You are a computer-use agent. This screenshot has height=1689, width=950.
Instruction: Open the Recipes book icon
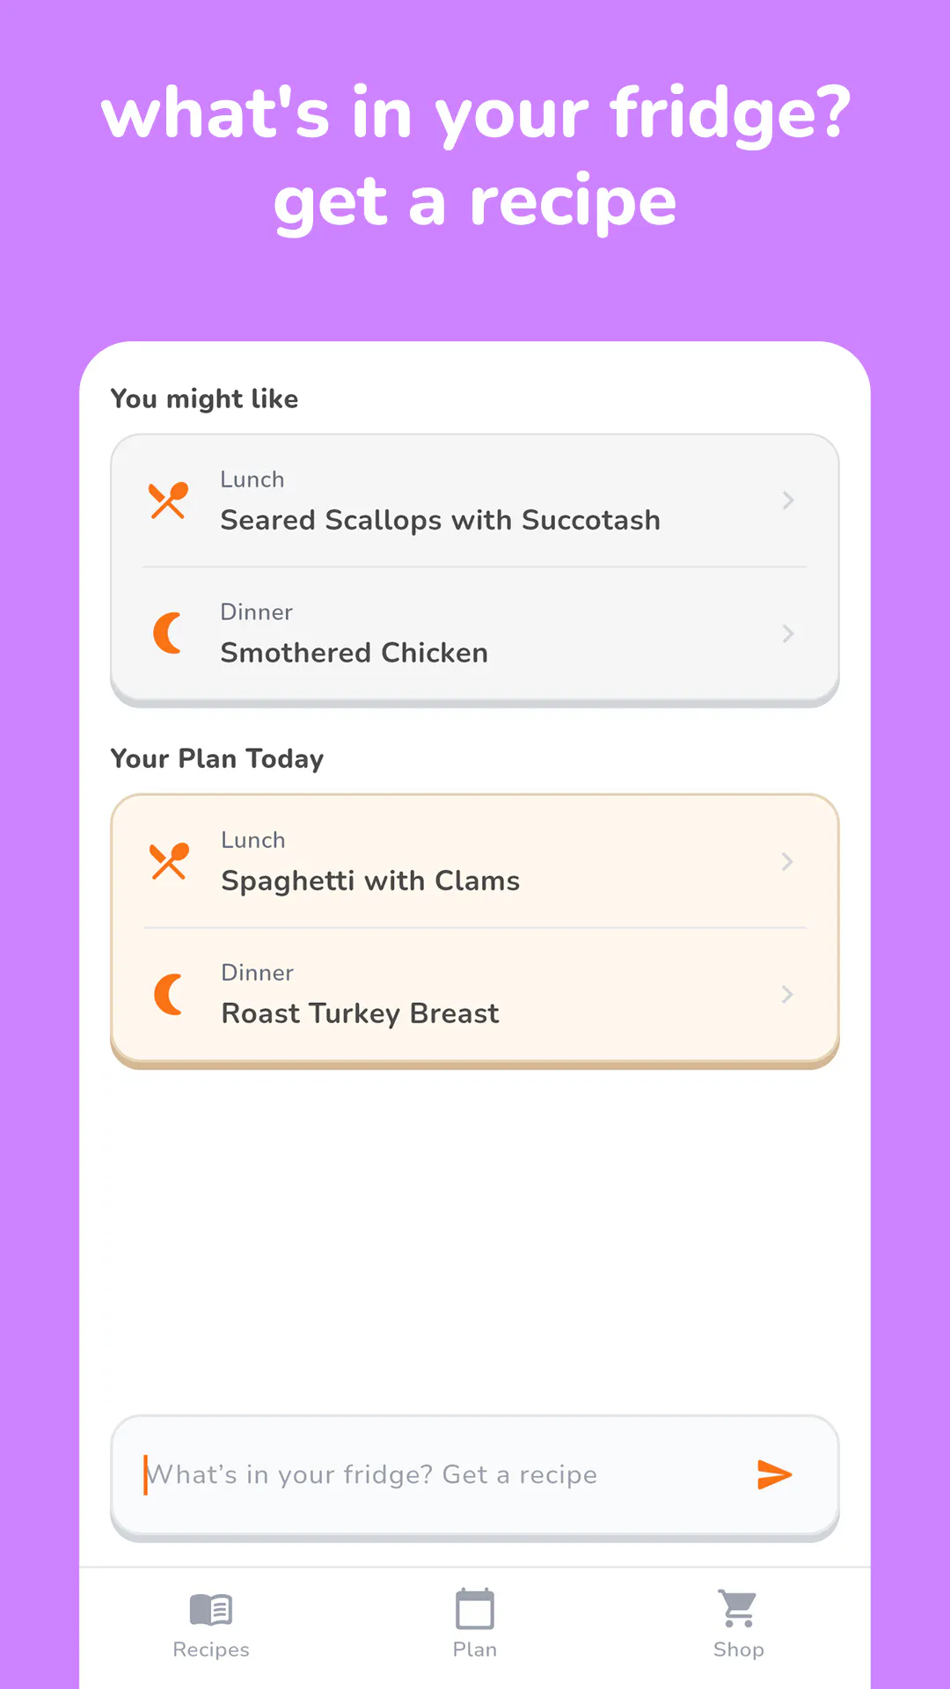211,1610
